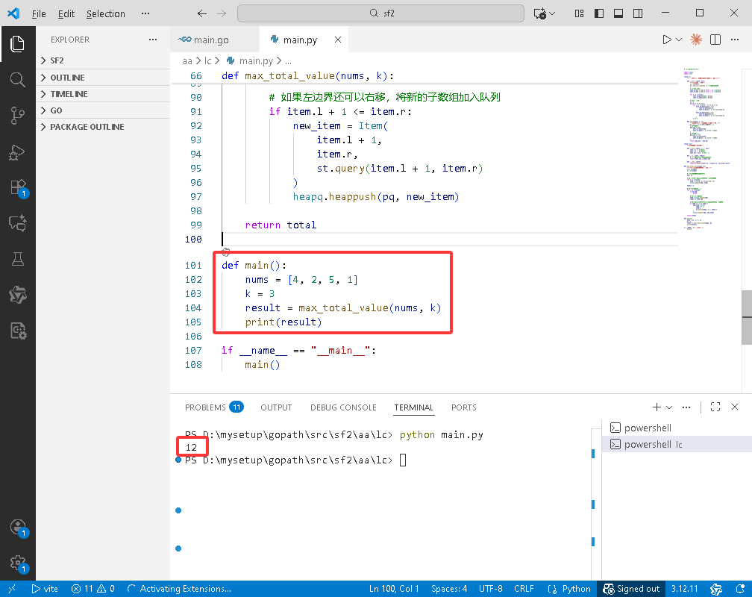
Task: Go forward in navigation history
Action: (222, 13)
